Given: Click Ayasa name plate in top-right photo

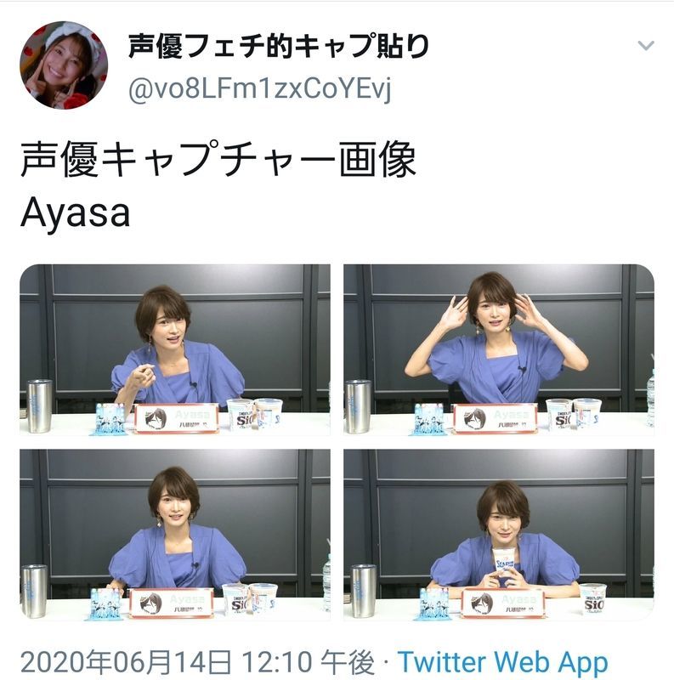Looking at the screenshot, I should pos(495,418).
